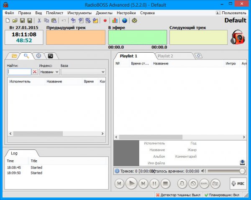The height and width of the screenshot is (200, 251).
Task: Toggle the stop-after-track crossed circle button
Action: 193,184
